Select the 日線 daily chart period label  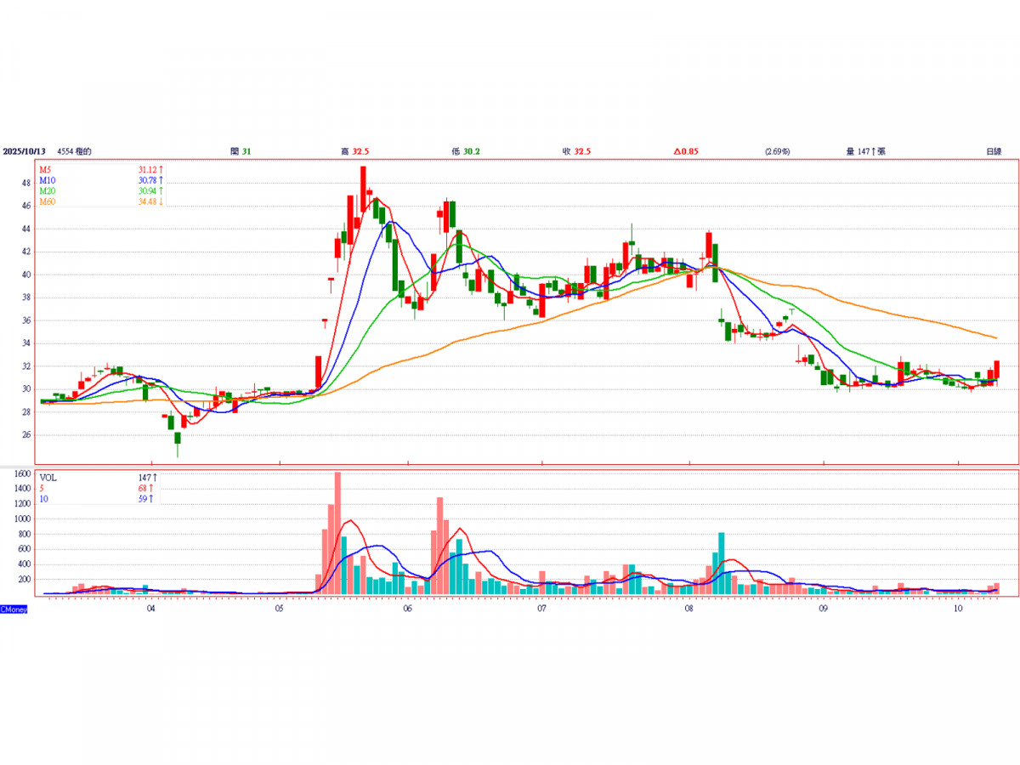click(x=993, y=151)
